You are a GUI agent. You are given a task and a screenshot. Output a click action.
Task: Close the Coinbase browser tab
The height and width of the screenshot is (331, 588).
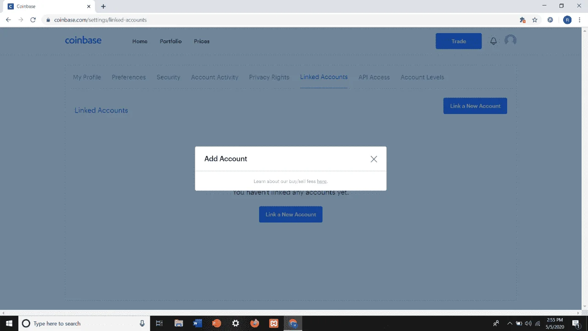pyautogui.click(x=89, y=6)
